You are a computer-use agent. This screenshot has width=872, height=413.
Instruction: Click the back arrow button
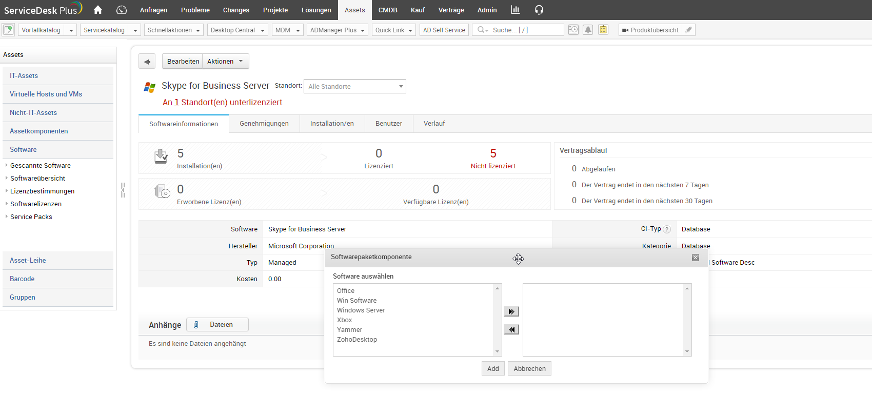point(147,62)
